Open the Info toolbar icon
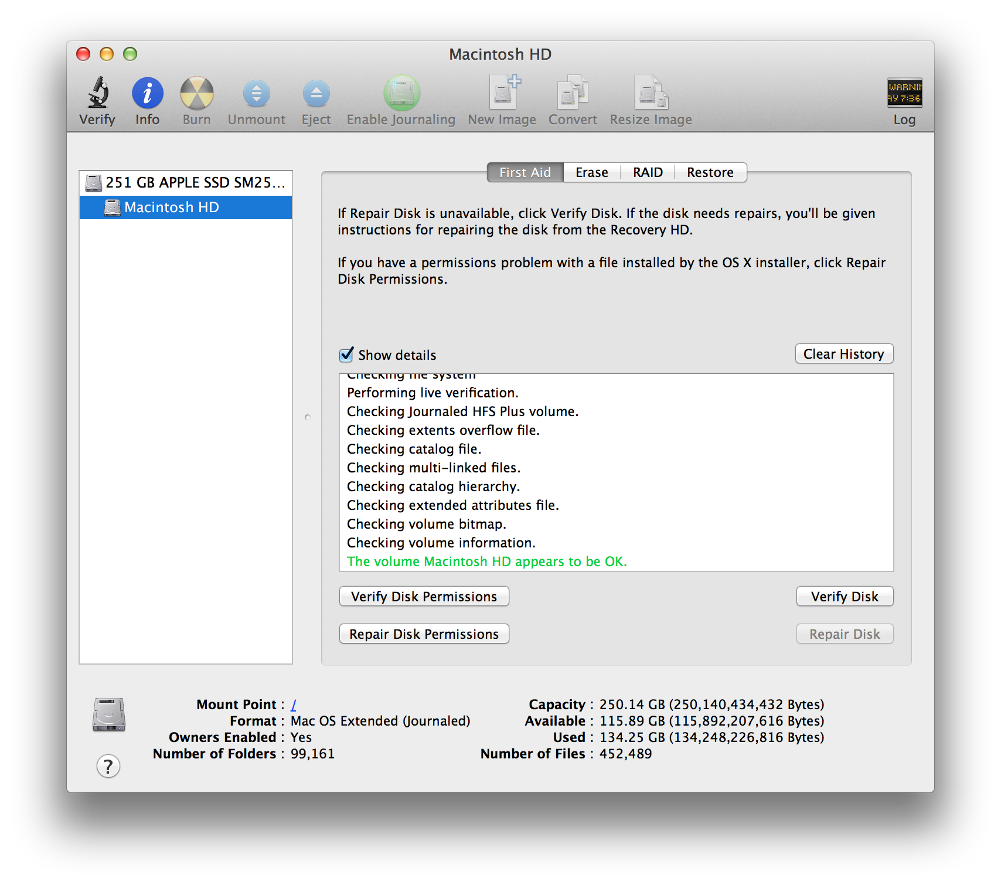This screenshot has width=1001, height=885. tap(147, 93)
